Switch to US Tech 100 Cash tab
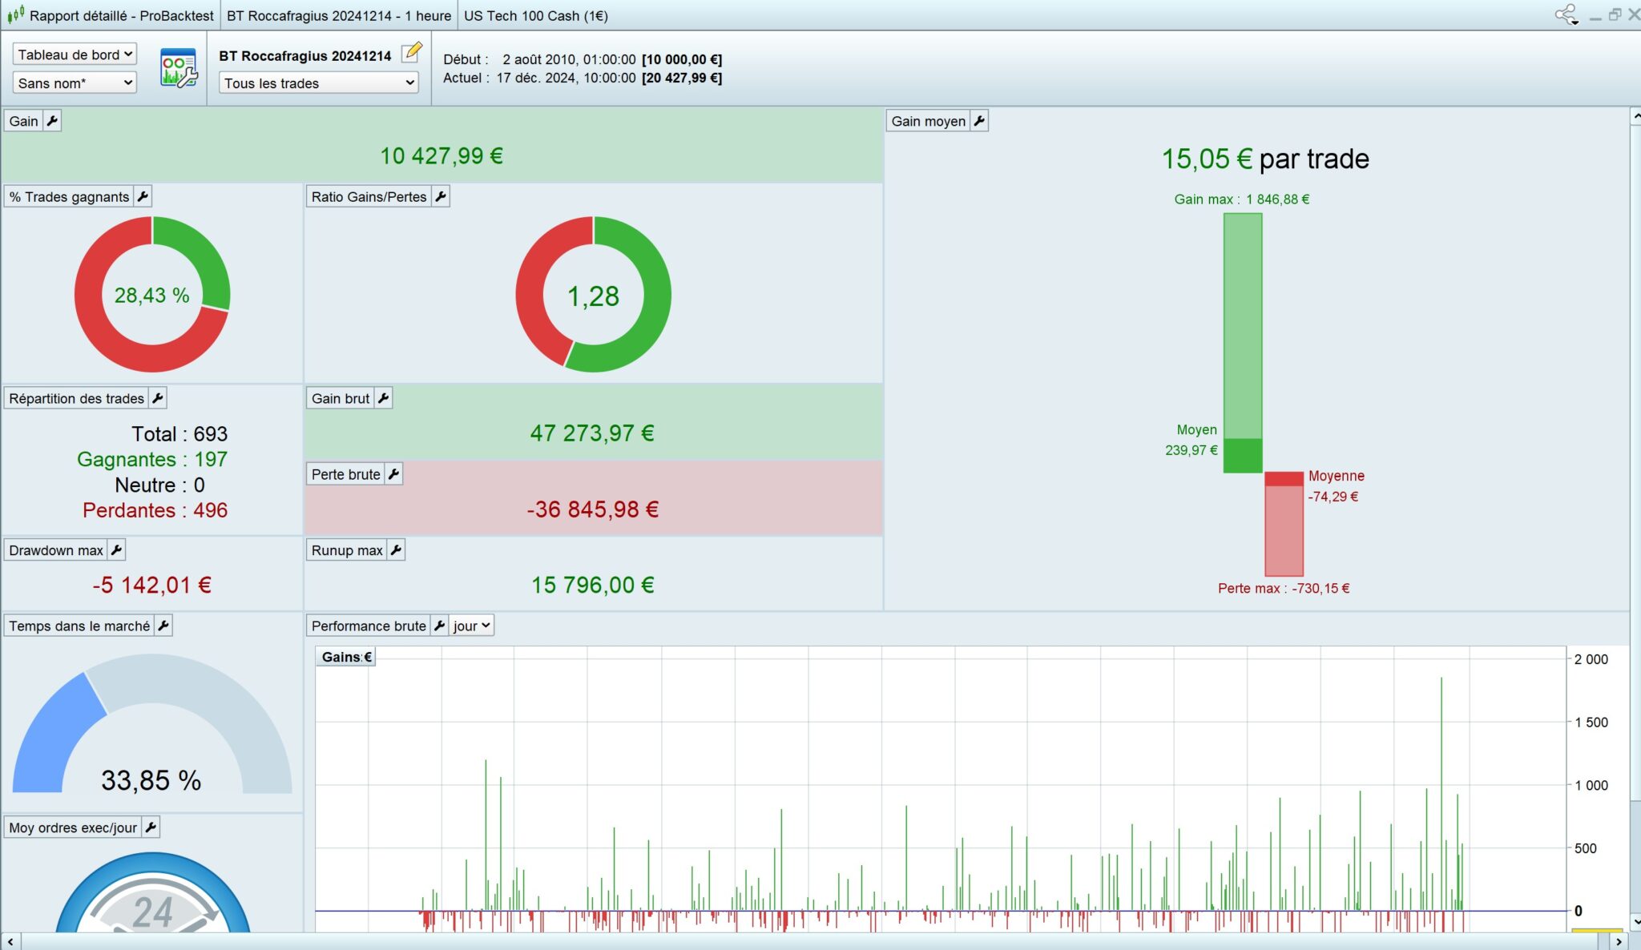Viewport: 1641px width, 950px height. tap(535, 15)
